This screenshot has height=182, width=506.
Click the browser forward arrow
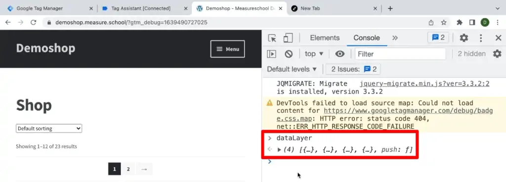tap(20, 22)
